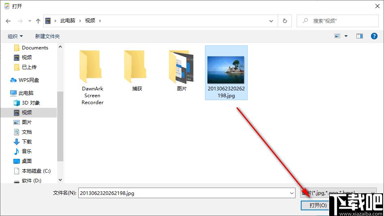Refresh the folder contents
Image resolution: width=384 pixels, height=216 pixels.
[x=285, y=21]
